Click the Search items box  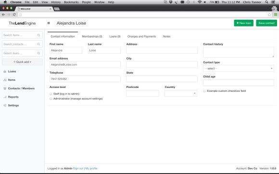tap(22, 35)
